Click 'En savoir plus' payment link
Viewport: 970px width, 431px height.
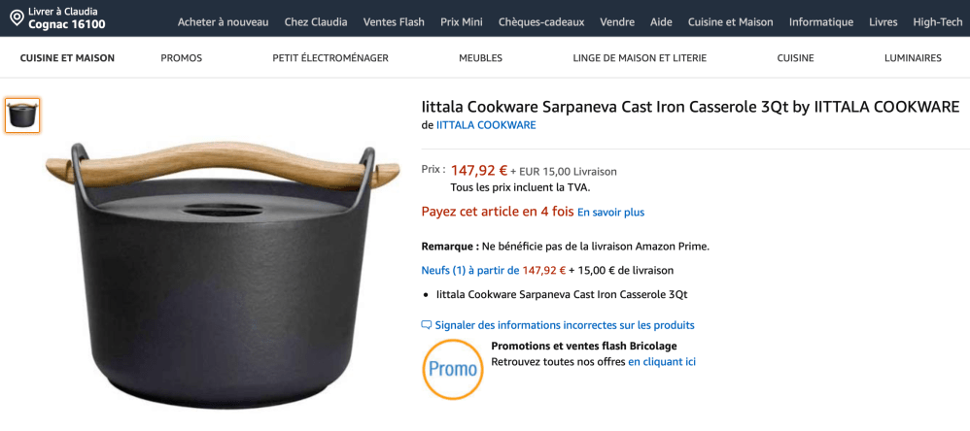point(610,213)
